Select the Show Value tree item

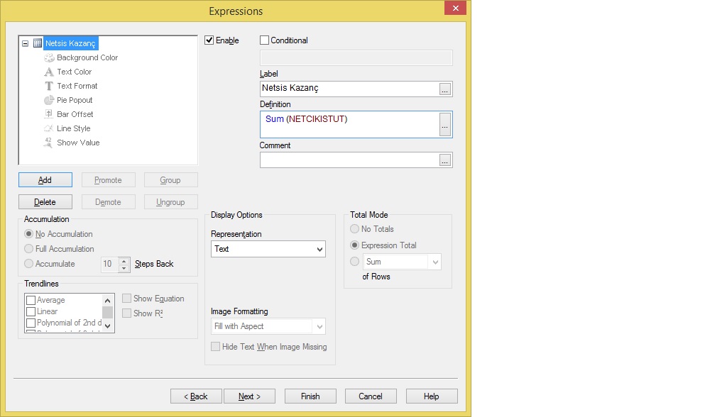coord(78,143)
